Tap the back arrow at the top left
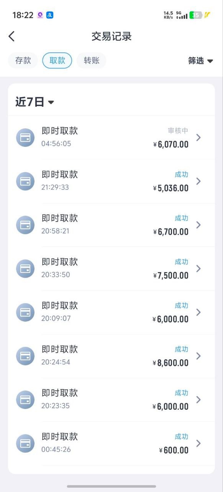This screenshot has width=223, height=492. tap(11, 36)
